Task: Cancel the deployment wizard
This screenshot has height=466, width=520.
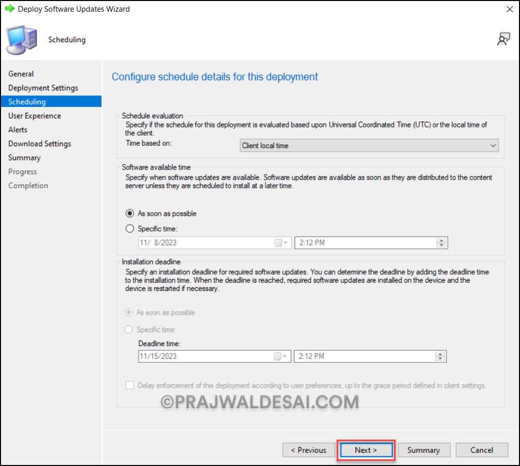Action: pyautogui.click(x=481, y=450)
